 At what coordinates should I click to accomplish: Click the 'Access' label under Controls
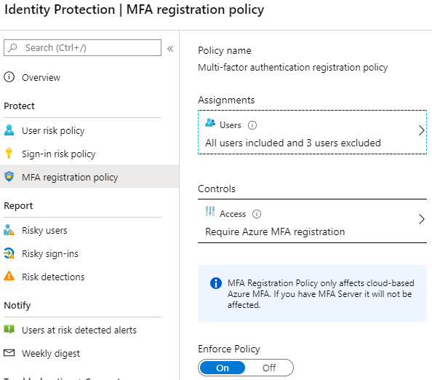click(x=233, y=214)
